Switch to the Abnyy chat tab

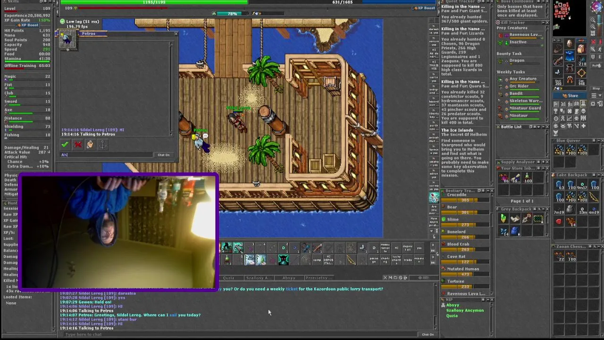coord(289,278)
